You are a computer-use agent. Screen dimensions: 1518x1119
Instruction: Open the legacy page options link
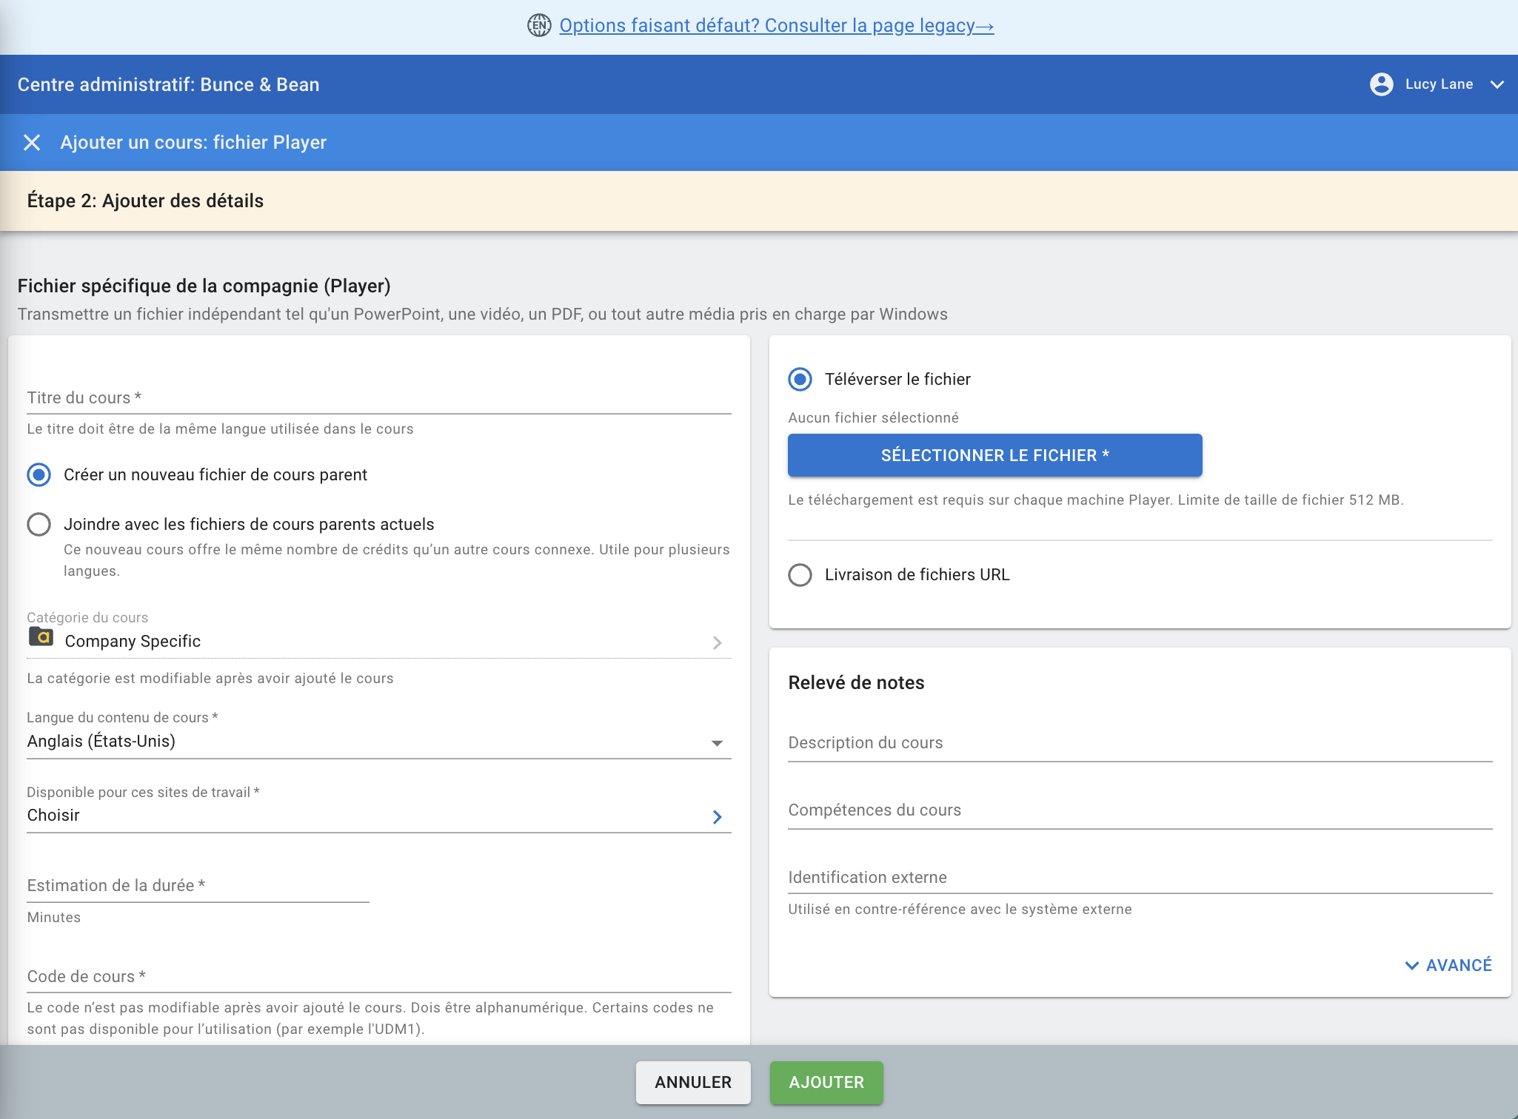click(776, 25)
